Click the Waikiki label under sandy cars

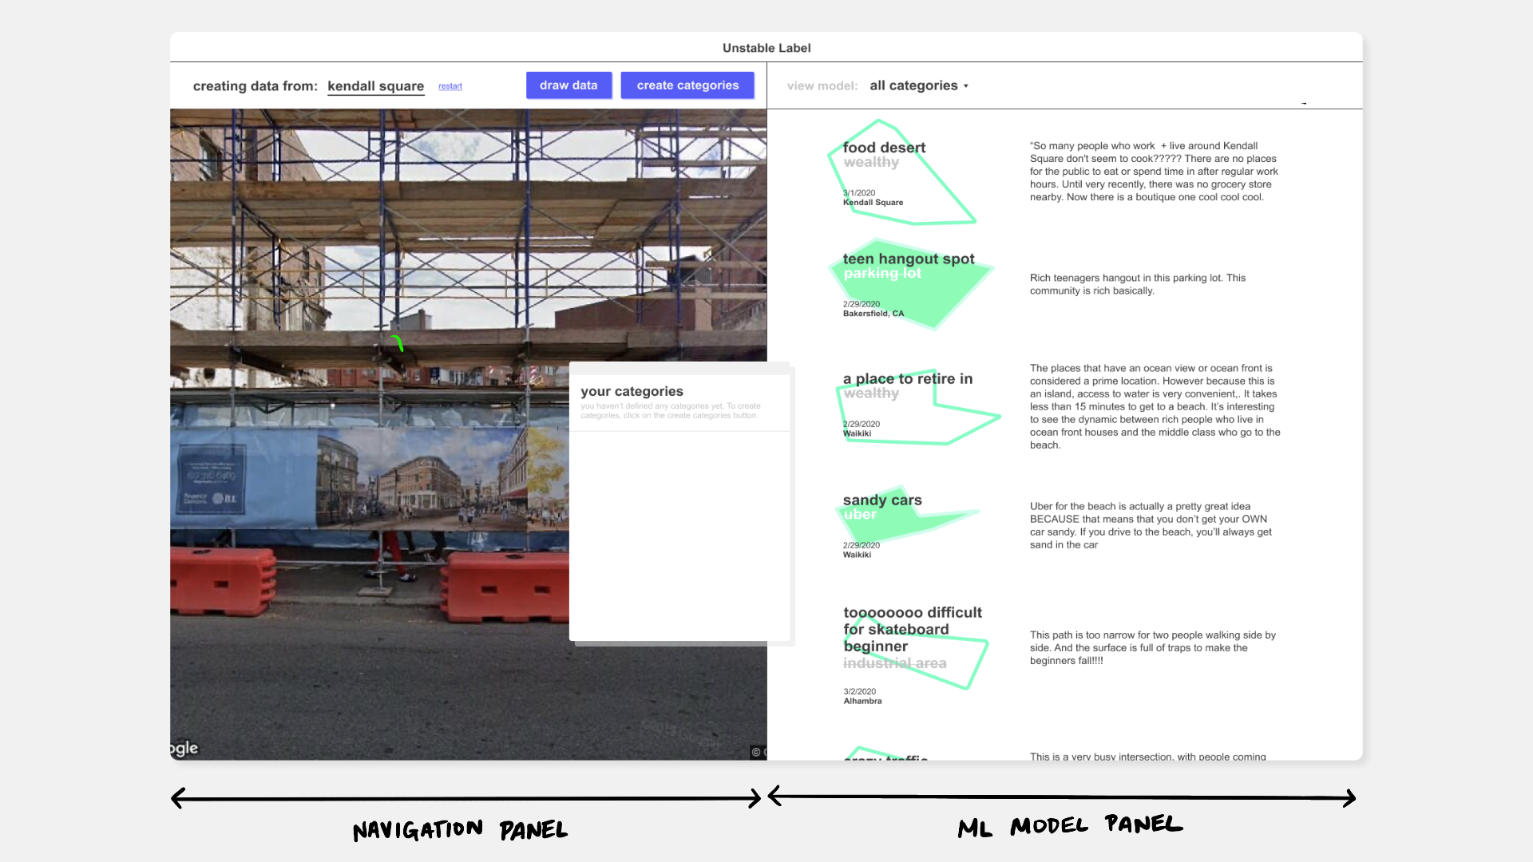(x=857, y=555)
